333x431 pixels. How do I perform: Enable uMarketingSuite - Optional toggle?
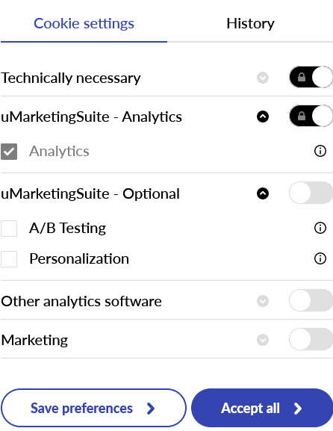[x=311, y=193]
